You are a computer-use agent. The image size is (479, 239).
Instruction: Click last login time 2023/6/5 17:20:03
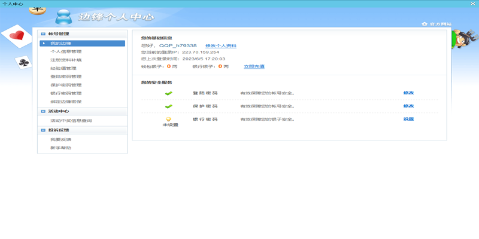204,59
